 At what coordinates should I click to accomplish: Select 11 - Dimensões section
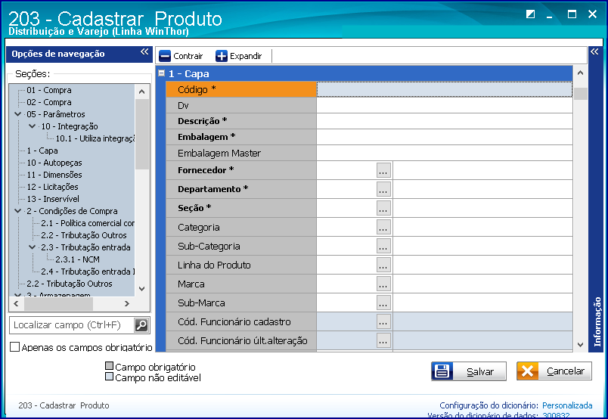(54, 175)
